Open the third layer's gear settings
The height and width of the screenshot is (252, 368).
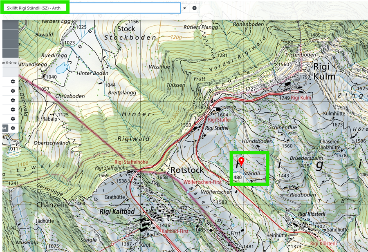(13, 100)
